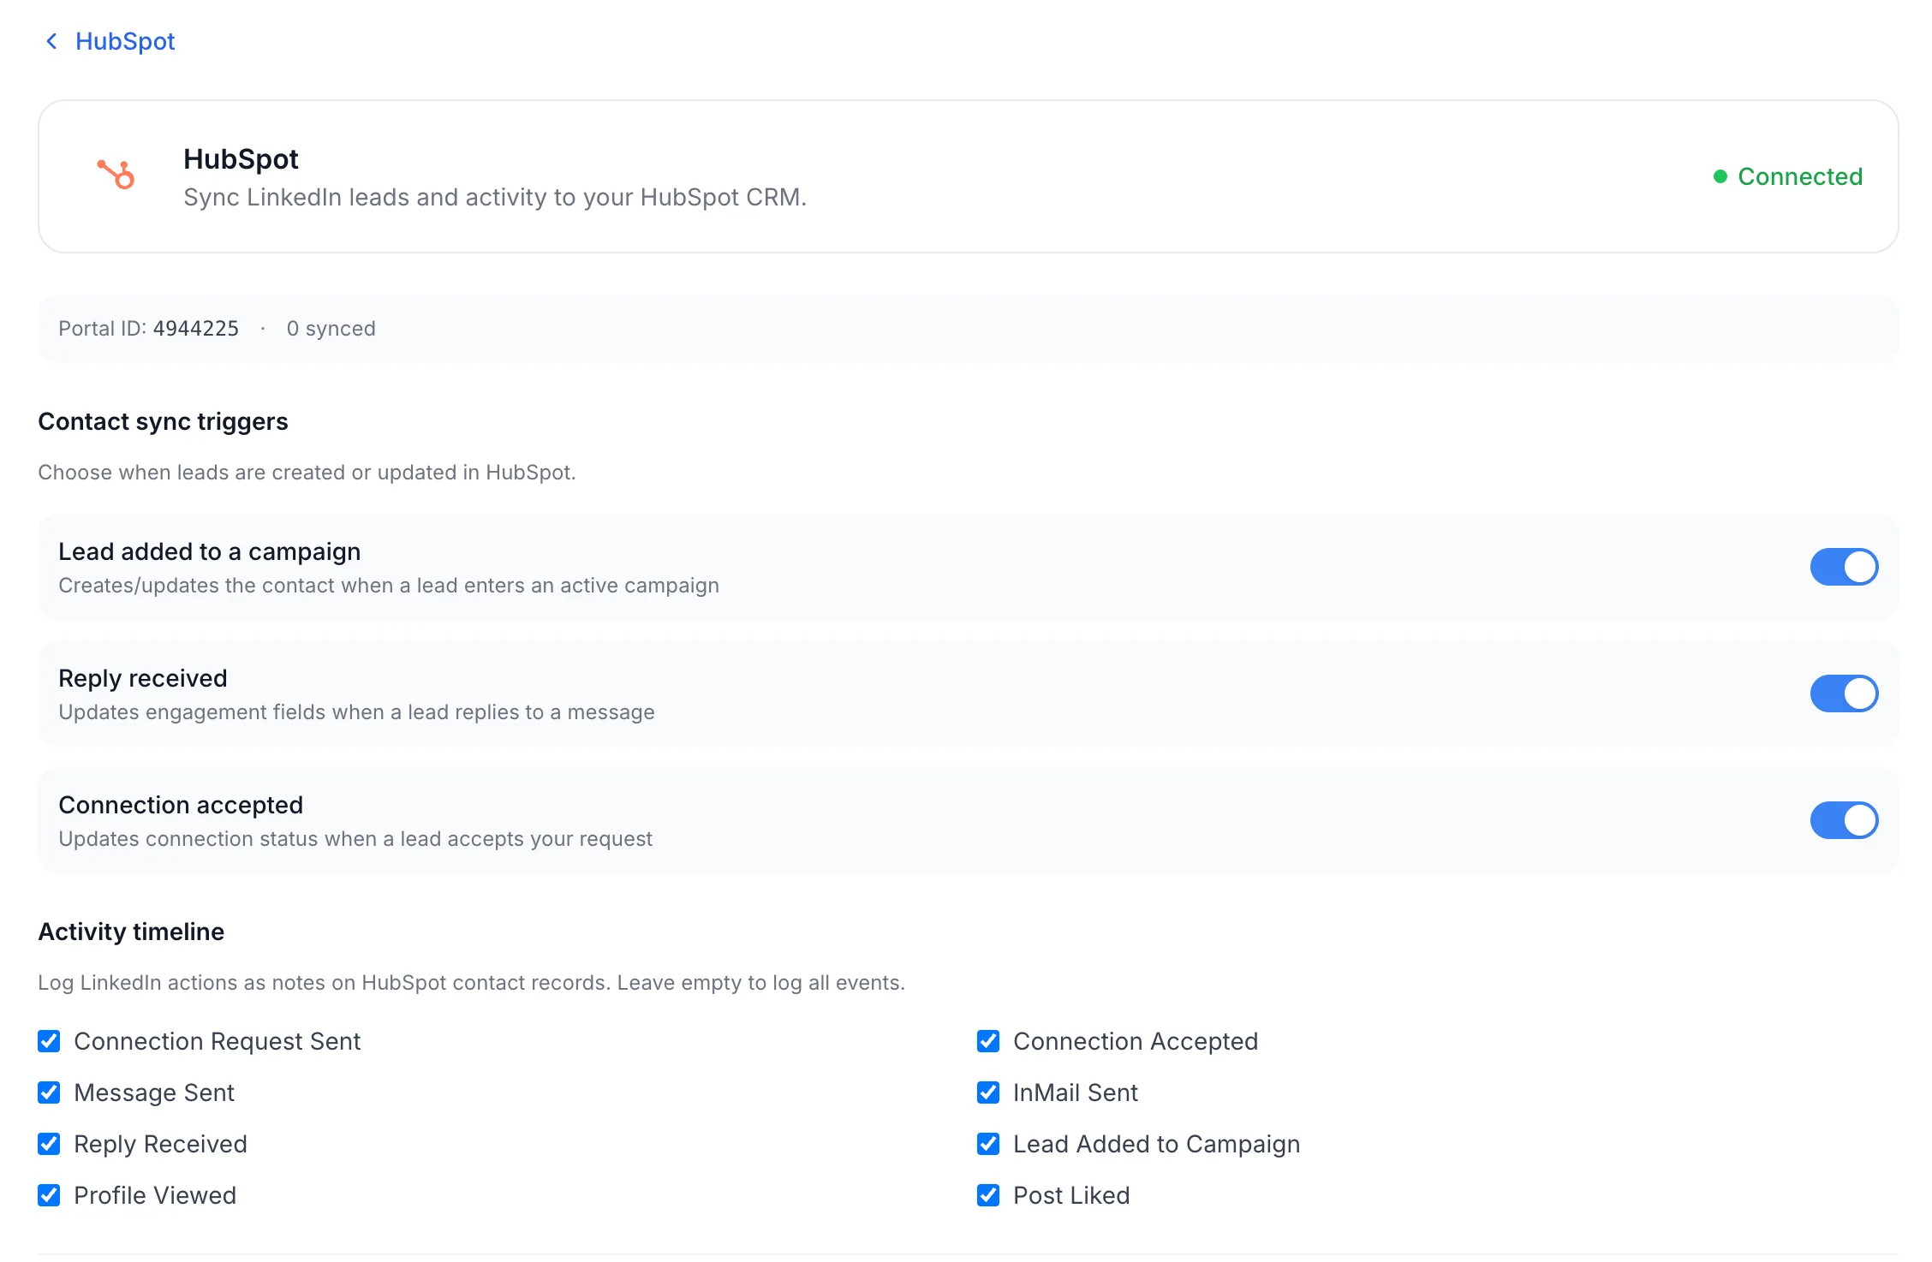Image resolution: width=1932 pixels, height=1262 pixels.
Task: Click the Activity timeline heading
Action: point(131,932)
